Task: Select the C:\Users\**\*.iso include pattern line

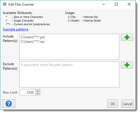Action: coord(32,42)
